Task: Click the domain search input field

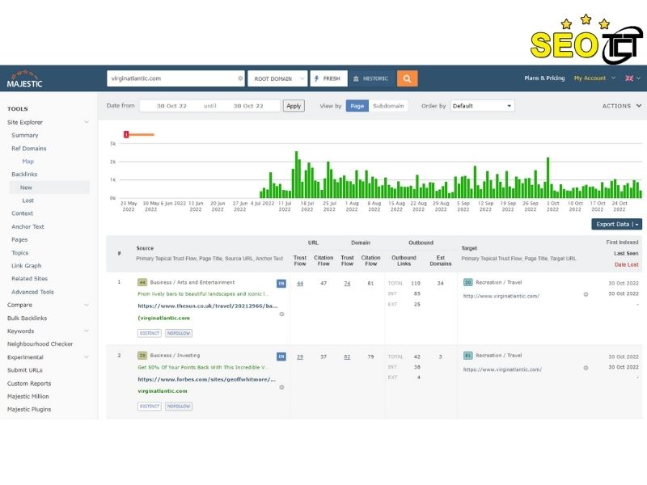Action: pos(175,78)
